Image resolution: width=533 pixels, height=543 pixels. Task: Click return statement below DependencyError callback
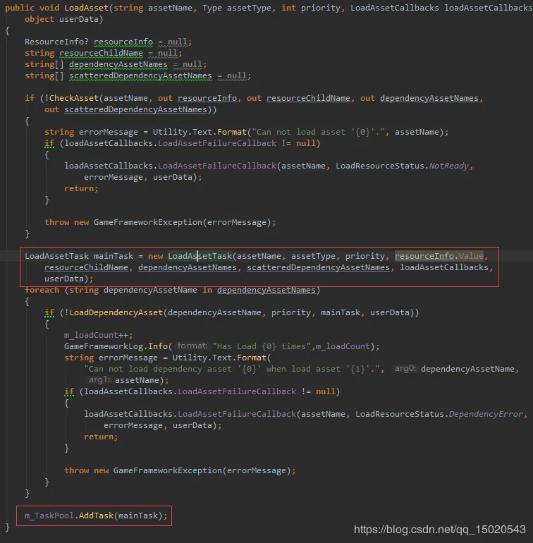click(101, 437)
